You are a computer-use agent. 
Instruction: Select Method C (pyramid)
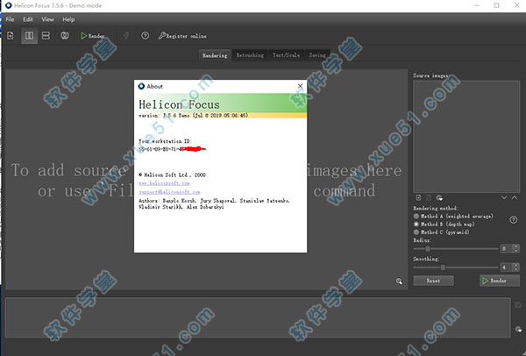click(442, 232)
